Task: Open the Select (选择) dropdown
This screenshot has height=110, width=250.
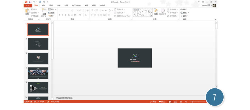Action: (x=184, y=16)
